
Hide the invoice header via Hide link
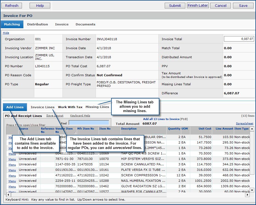coord(6,33)
